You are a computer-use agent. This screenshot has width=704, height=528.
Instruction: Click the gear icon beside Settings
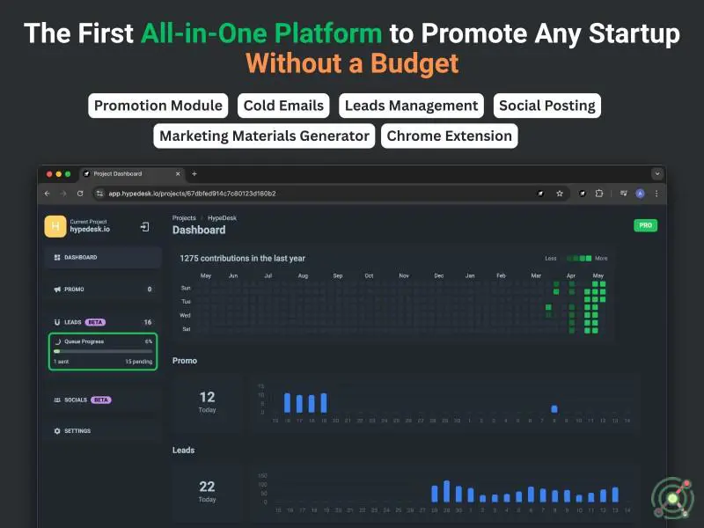point(57,431)
